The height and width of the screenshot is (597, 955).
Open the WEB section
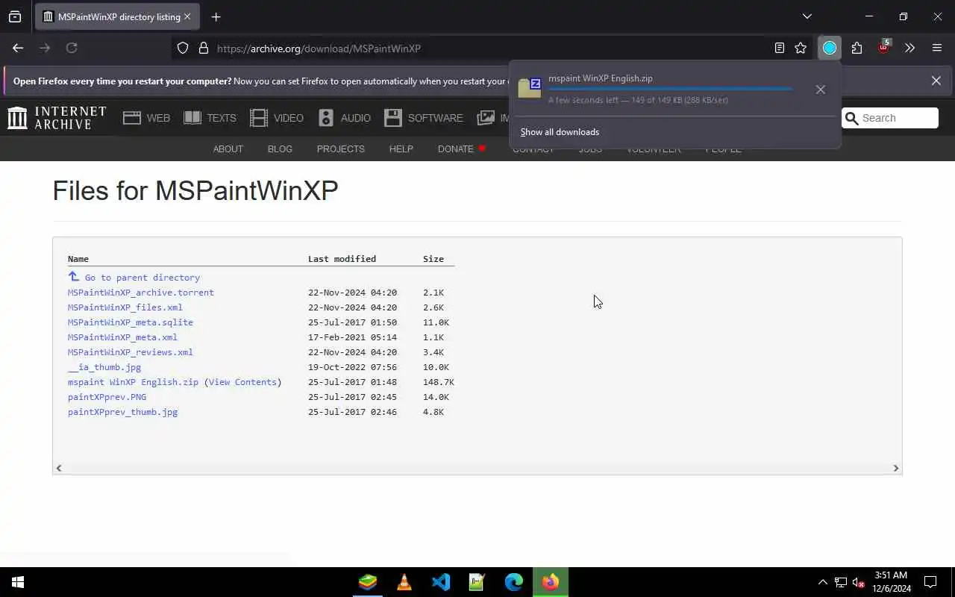pos(147,118)
